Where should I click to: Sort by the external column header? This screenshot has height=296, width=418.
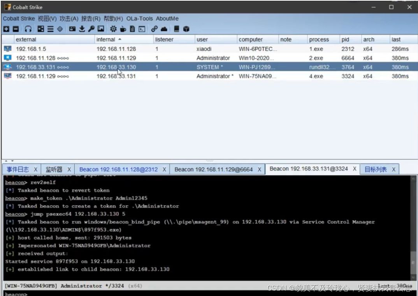point(54,39)
